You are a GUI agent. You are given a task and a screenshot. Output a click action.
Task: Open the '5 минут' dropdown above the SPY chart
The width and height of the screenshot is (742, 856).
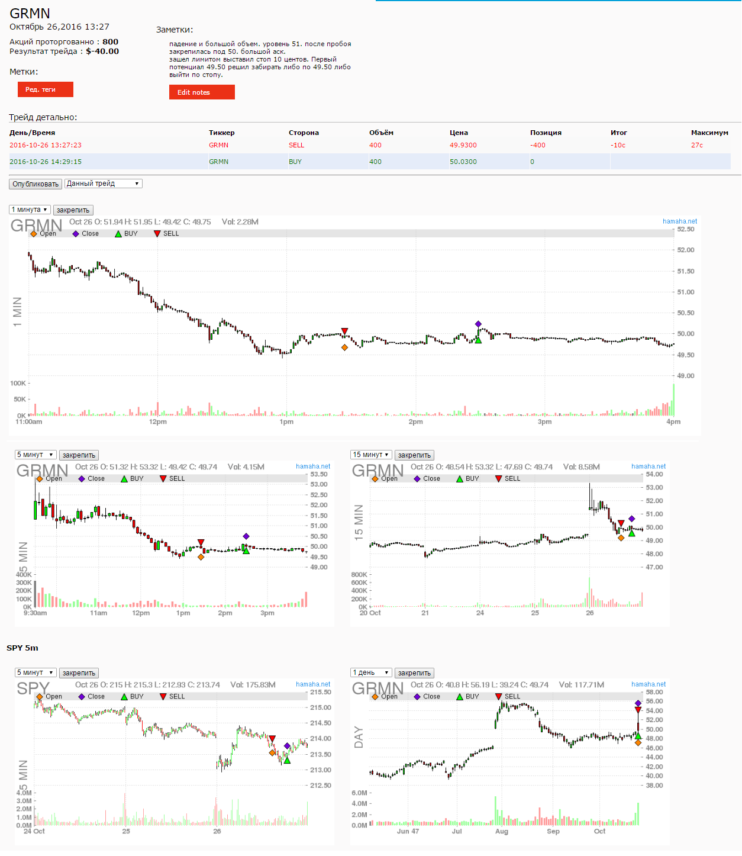(36, 672)
